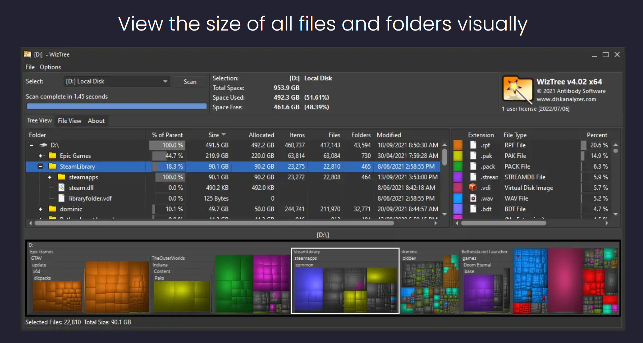Click the 219.9 GB size value
643x343 pixels.
point(217,156)
